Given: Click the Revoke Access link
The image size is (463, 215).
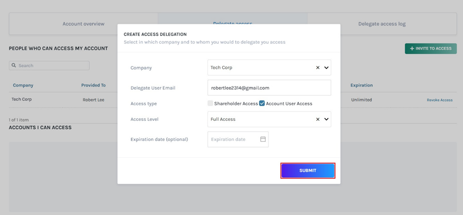Looking at the screenshot, I should pyautogui.click(x=439, y=100).
